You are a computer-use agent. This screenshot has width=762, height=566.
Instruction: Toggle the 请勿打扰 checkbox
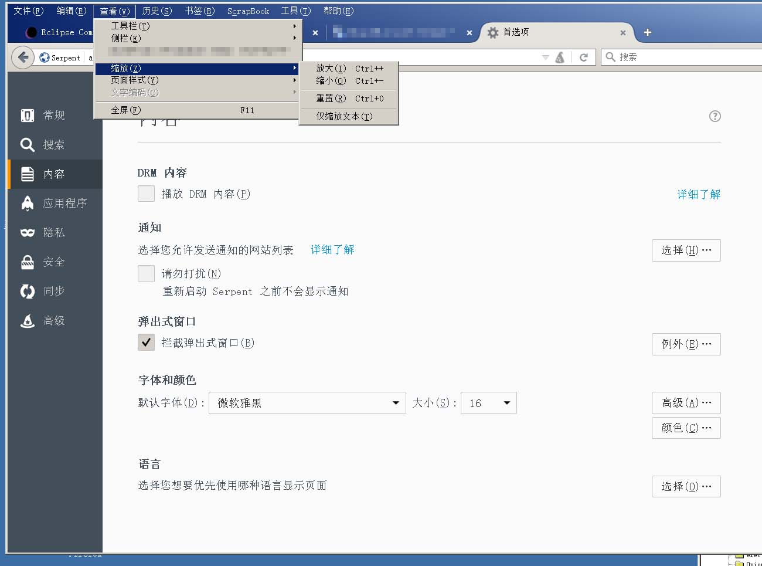146,273
